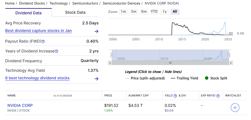Toggle the Price (split-adjusted) legend line
The image size is (251, 120).
(x=145, y=78)
